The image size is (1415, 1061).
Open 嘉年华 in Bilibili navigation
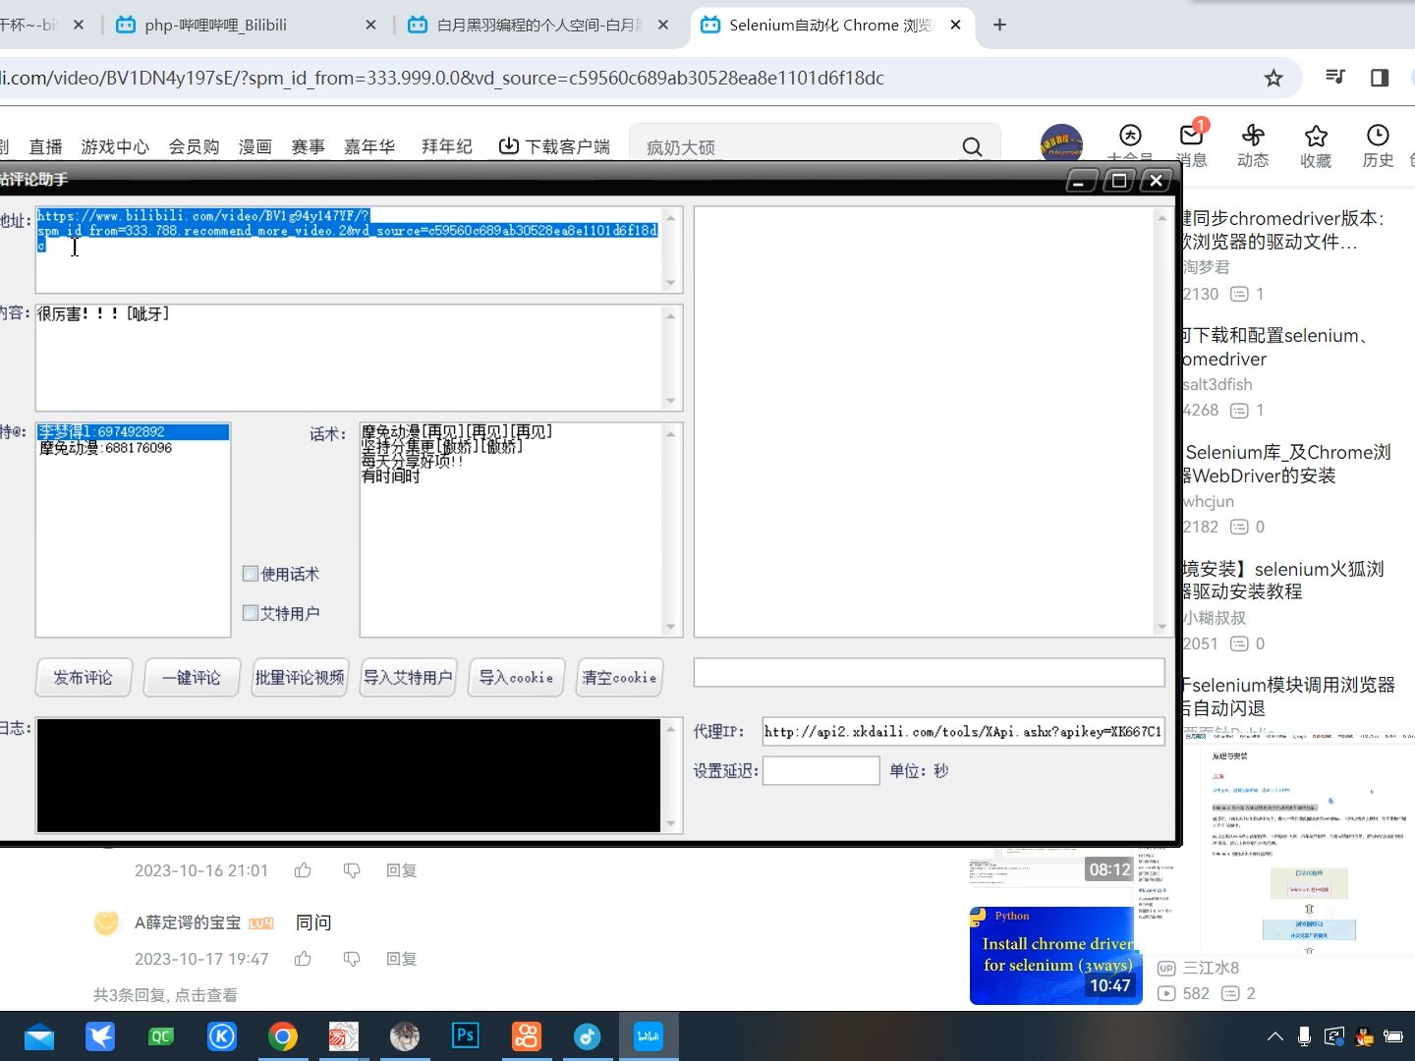pyautogui.click(x=369, y=147)
